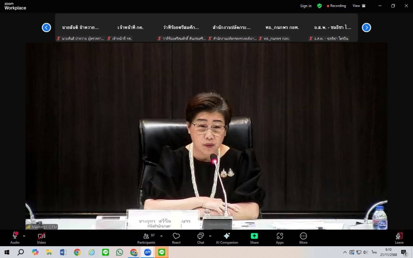413x258 pixels.
Task: Open the Participants panel
Action: point(146,236)
